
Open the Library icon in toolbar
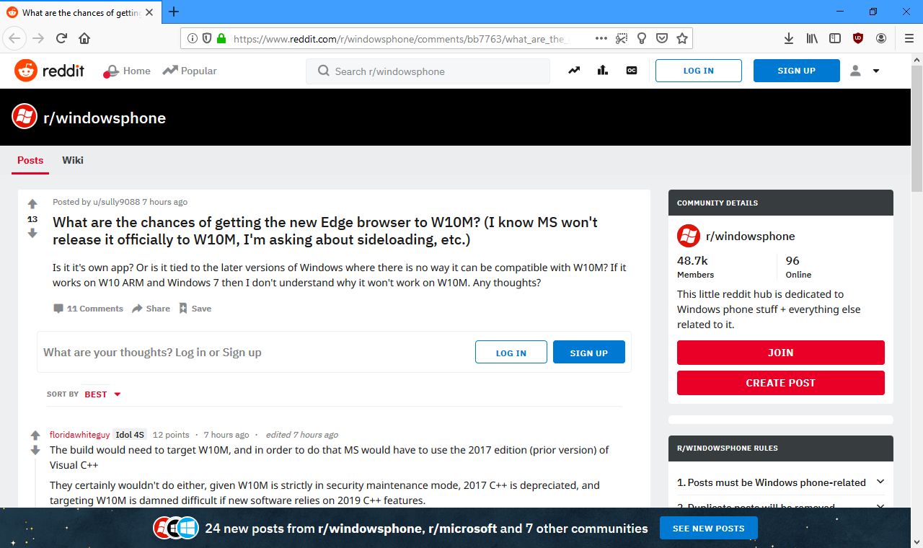(812, 38)
